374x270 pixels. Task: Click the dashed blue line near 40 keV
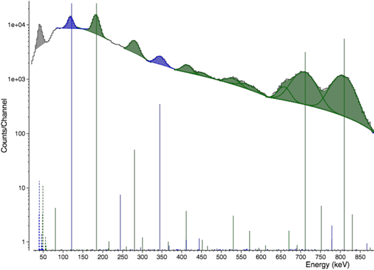coord(39,215)
